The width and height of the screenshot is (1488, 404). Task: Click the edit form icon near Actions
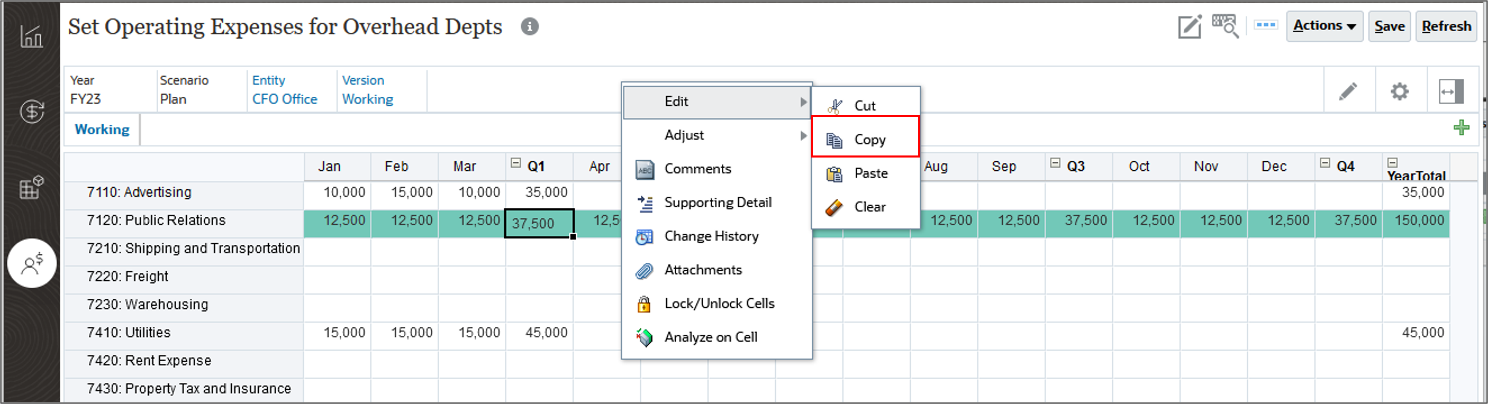[1190, 26]
